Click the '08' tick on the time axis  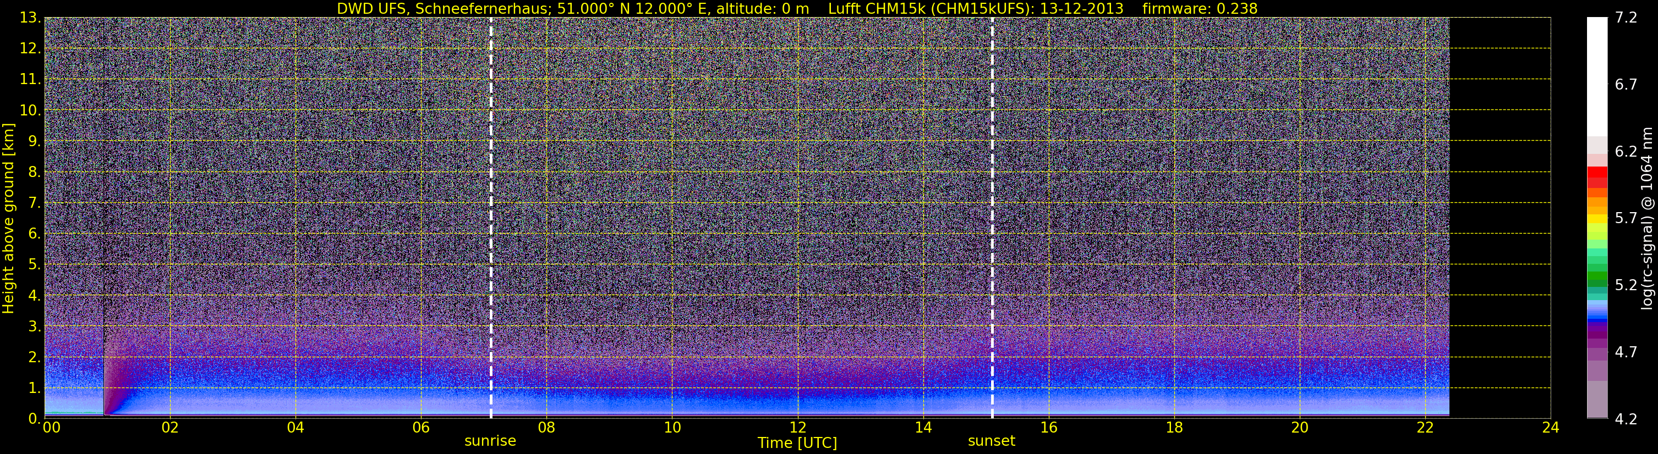[x=546, y=428]
